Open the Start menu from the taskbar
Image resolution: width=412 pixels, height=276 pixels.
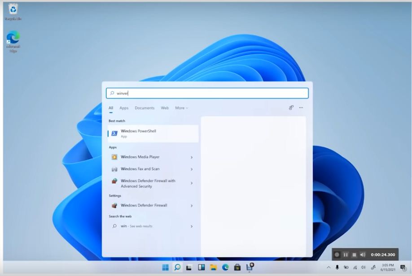(x=165, y=267)
